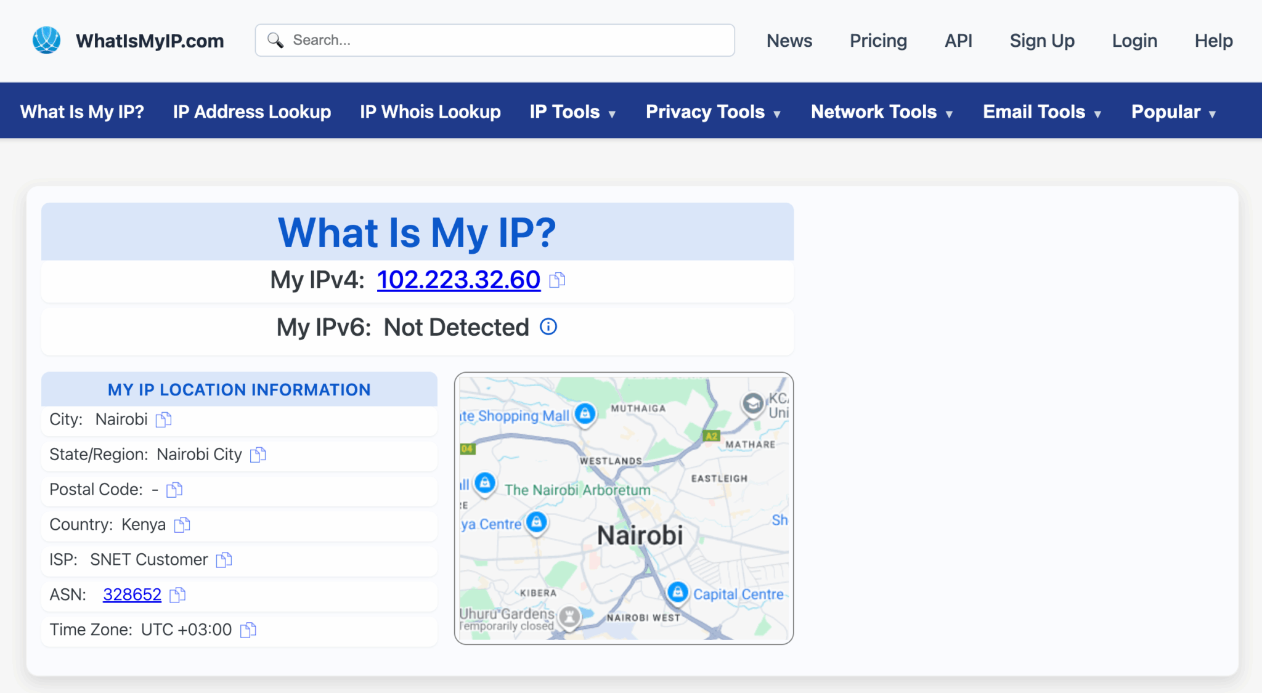Click the search magnifier icon
This screenshot has height=693, width=1262.
276,39
